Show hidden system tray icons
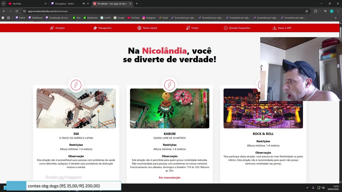The width and height of the screenshot is (342, 192). click(x=307, y=188)
